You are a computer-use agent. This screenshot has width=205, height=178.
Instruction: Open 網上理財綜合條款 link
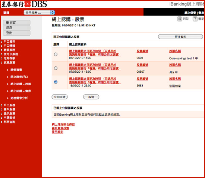click(x=63, y=125)
